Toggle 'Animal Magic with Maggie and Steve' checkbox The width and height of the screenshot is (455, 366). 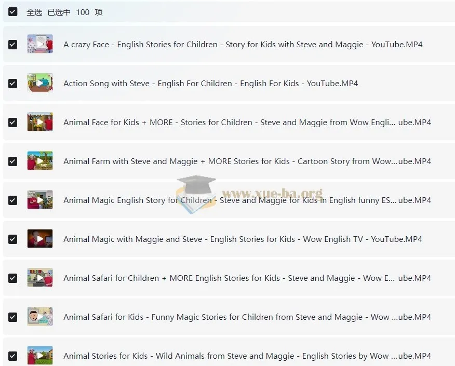(x=13, y=239)
